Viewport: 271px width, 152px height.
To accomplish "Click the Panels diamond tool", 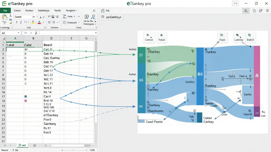I will [x=162, y=37].
